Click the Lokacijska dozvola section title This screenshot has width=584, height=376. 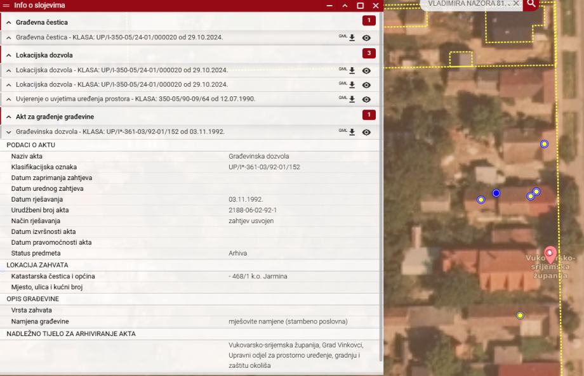(44, 55)
